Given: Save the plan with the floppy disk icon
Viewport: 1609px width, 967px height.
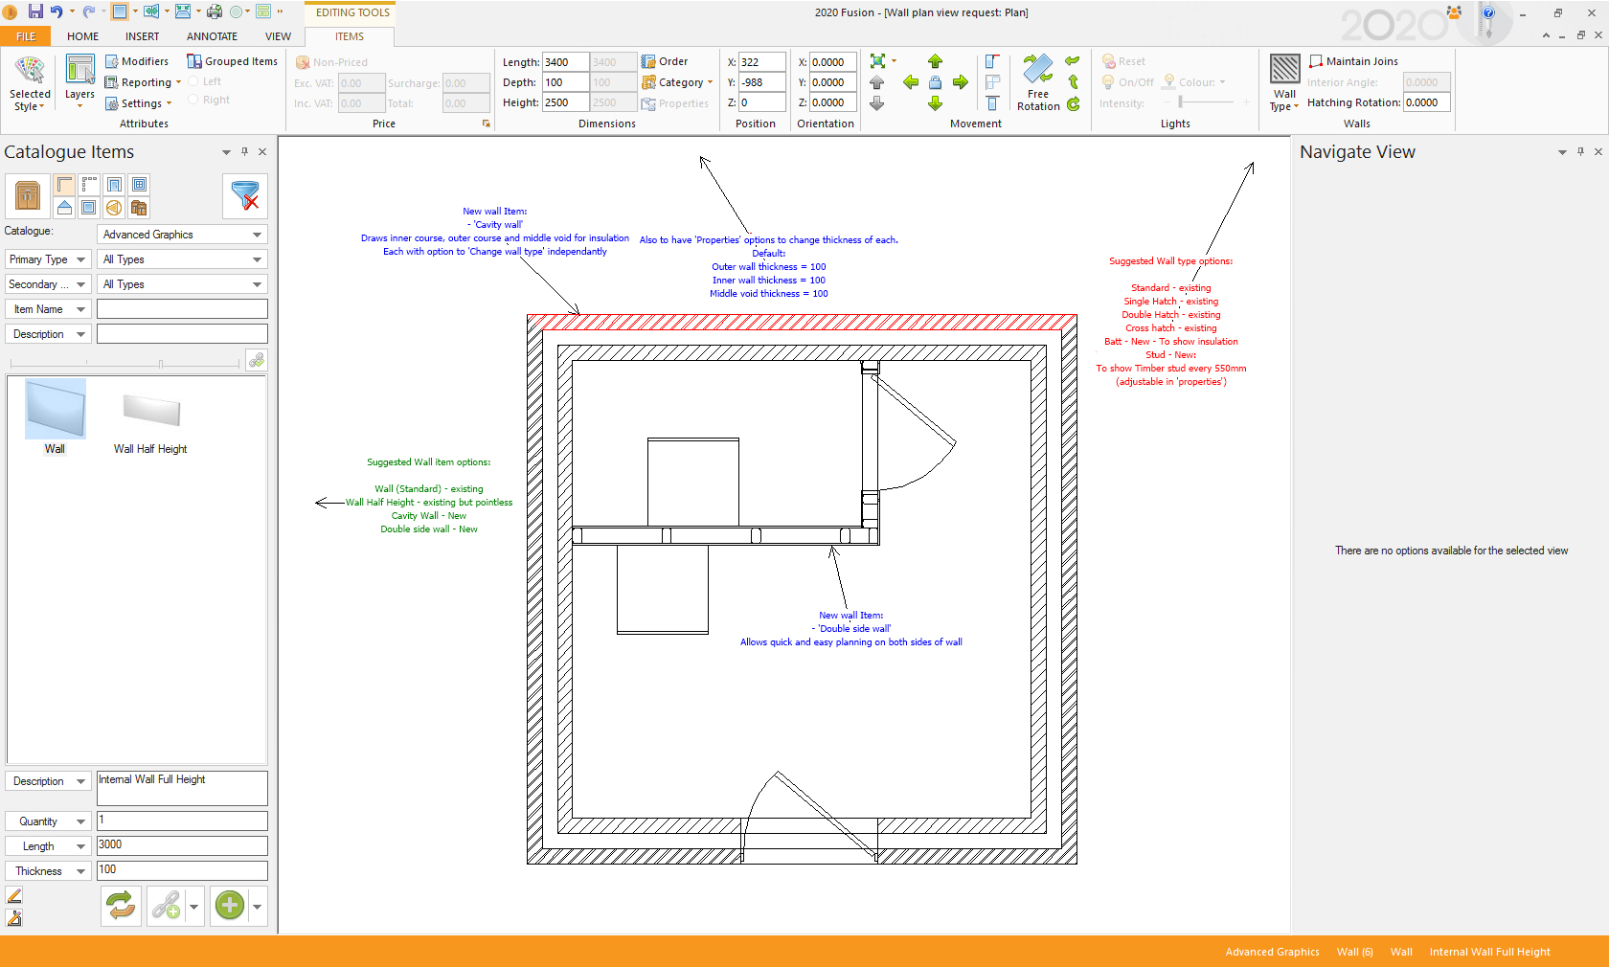Looking at the screenshot, I should click(x=35, y=11).
